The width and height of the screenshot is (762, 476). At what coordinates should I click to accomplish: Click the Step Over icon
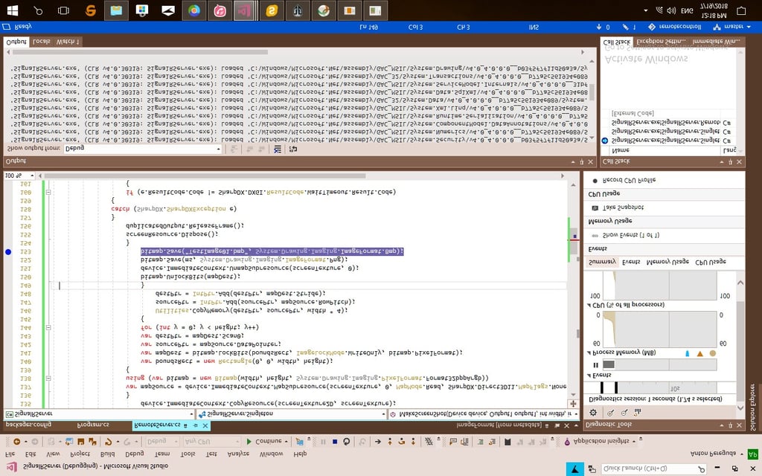(x=401, y=442)
